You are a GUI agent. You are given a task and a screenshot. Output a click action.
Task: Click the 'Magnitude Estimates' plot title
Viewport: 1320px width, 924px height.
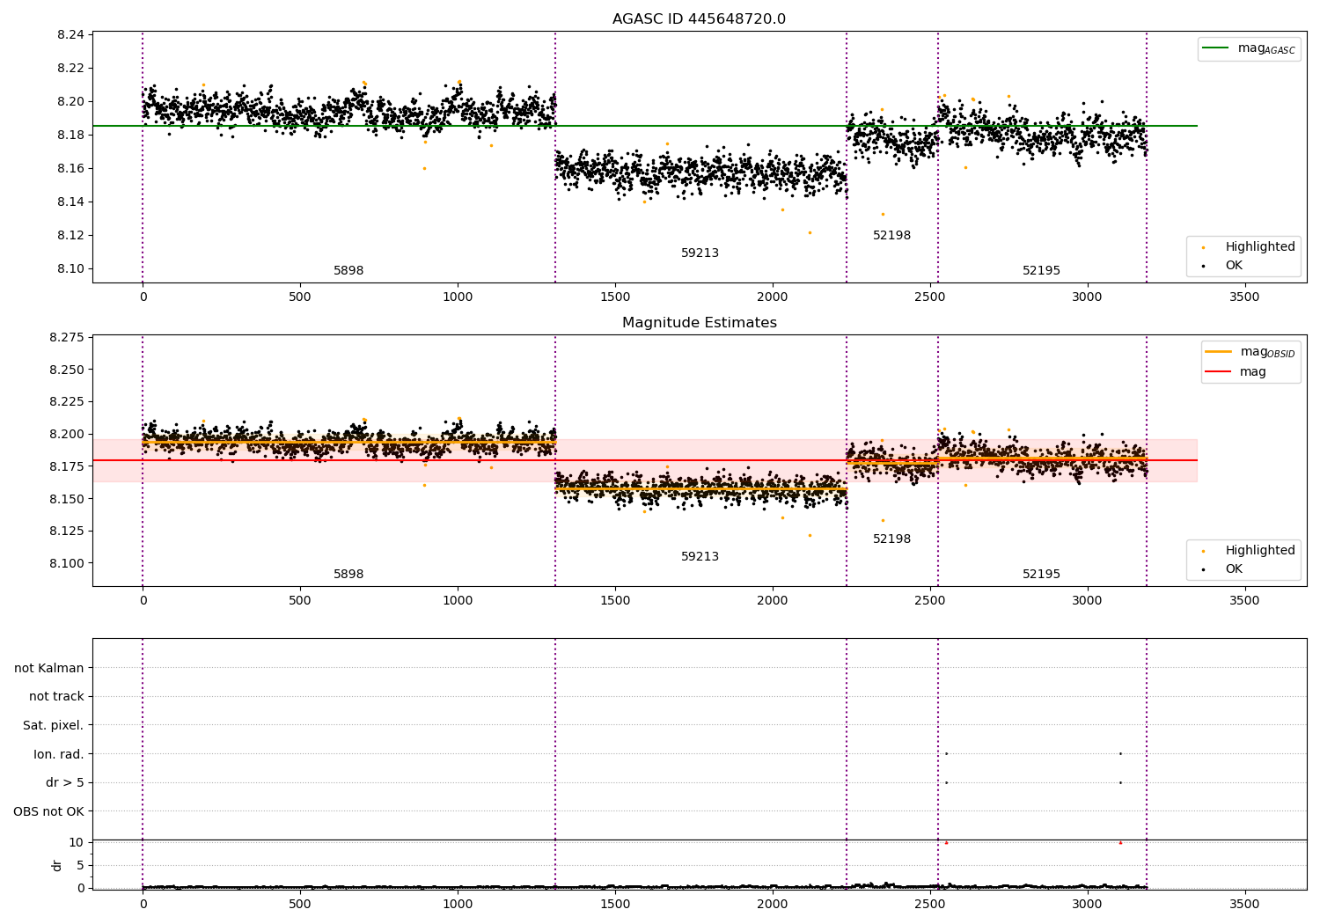point(699,323)
